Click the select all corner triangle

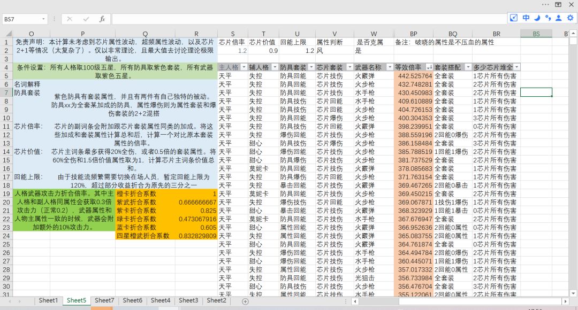coord(9,34)
